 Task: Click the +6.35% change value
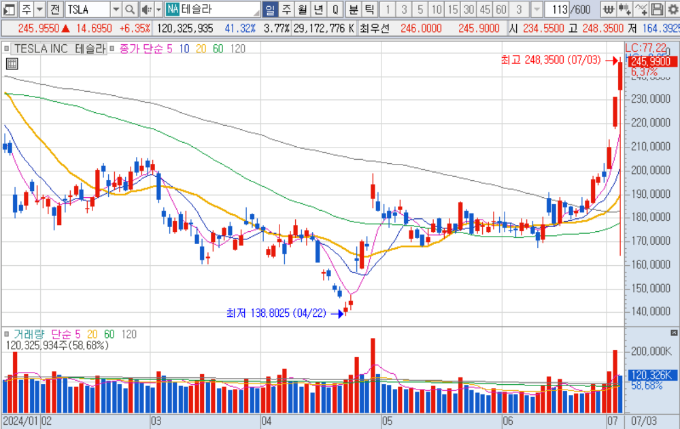pyautogui.click(x=135, y=29)
